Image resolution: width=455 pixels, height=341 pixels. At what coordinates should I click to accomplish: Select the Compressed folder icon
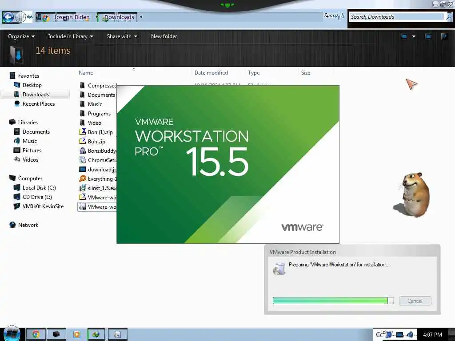click(x=82, y=85)
